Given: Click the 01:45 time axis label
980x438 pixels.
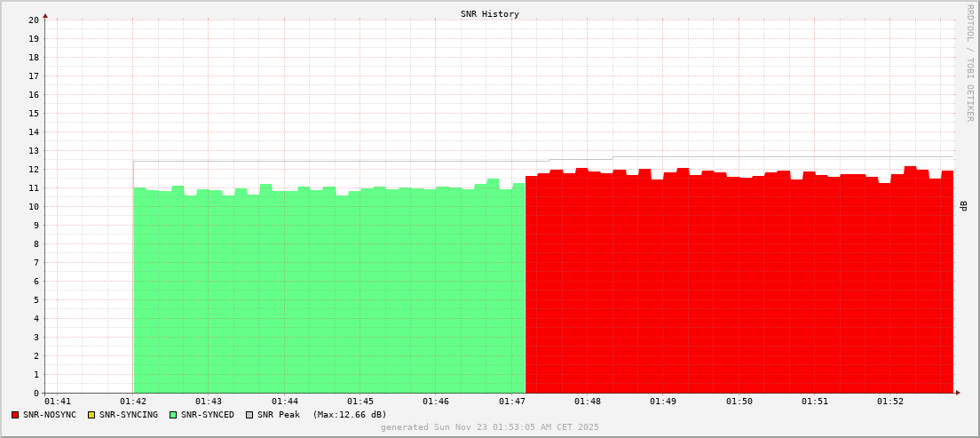Looking at the screenshot, I should (x=360, y=402).
